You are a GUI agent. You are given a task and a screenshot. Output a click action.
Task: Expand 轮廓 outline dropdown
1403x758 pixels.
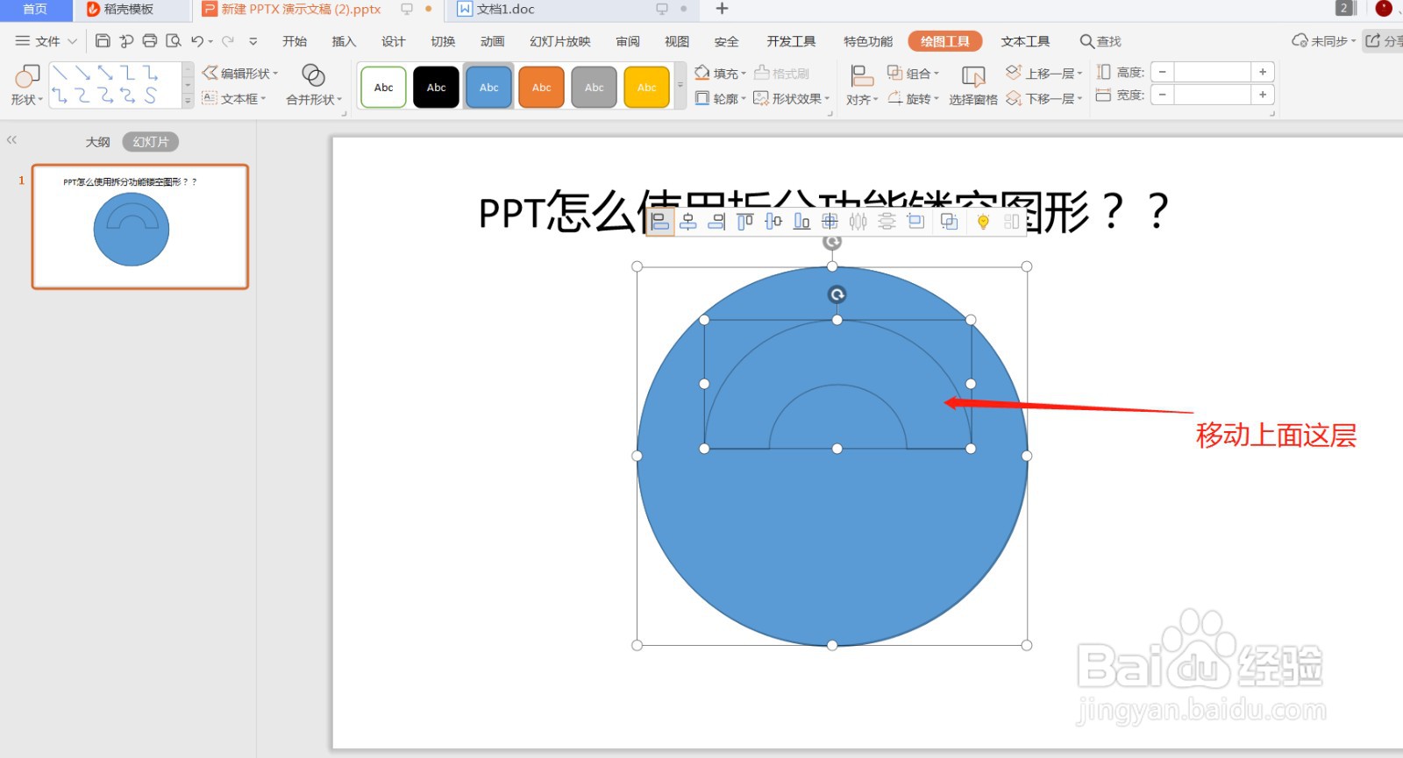(x=744, y=99)
